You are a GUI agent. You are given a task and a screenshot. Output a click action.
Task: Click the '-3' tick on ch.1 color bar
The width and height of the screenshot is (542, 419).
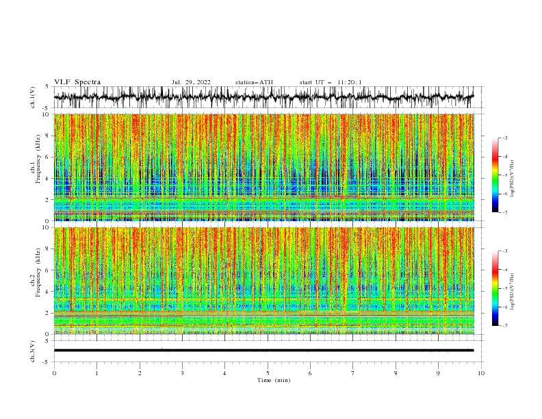[x=505, y=138]
